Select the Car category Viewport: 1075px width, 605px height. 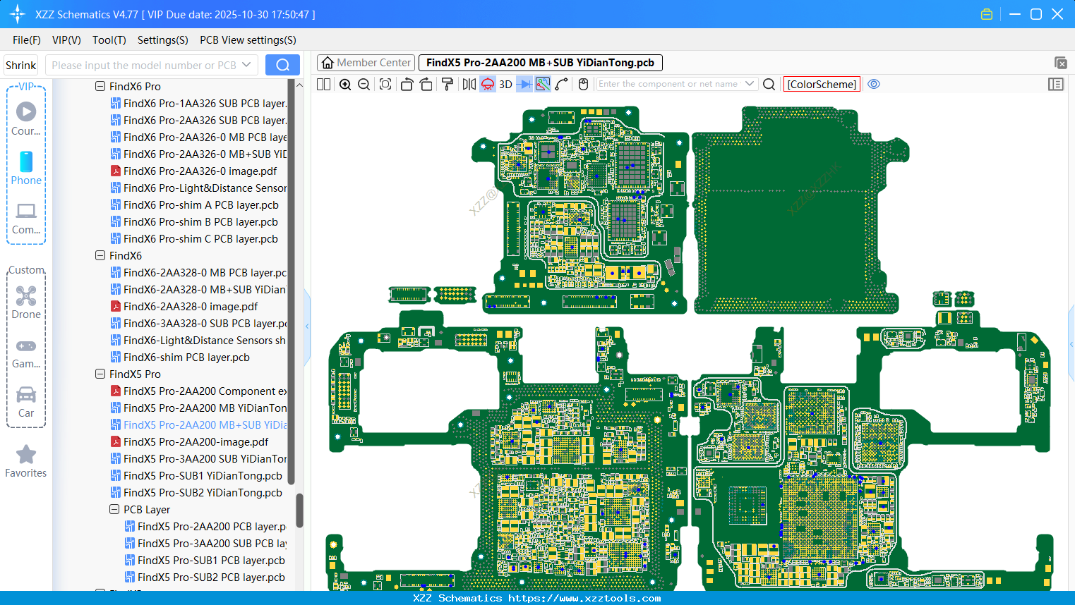pos(26,401)
